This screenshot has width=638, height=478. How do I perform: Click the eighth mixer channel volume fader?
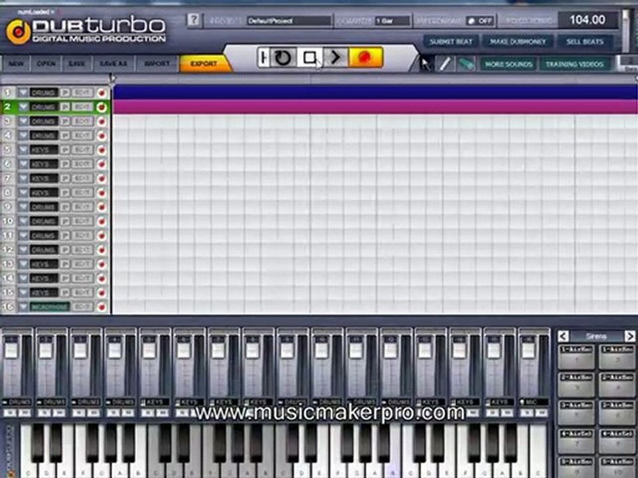tap(253, 350)
